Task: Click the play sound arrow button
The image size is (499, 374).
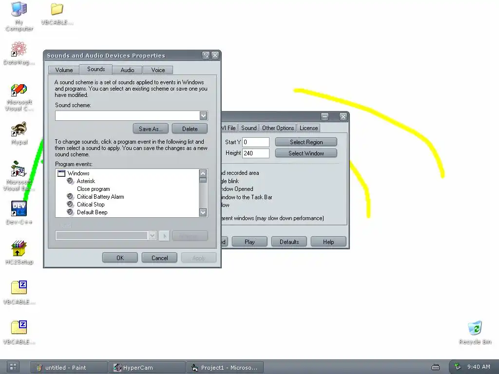Action: [x=164, y=236]
